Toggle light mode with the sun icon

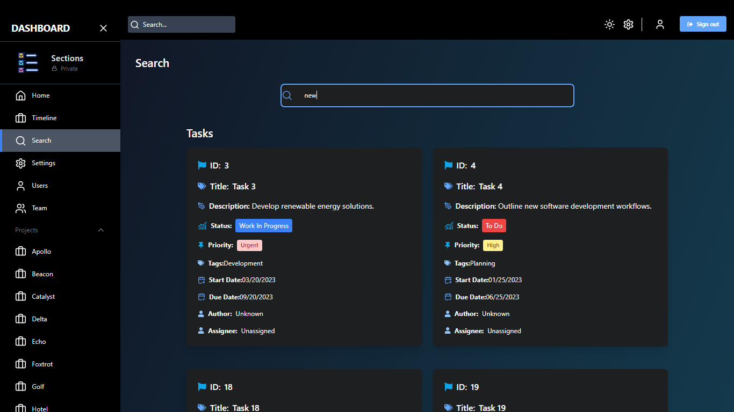click(609, 24)
